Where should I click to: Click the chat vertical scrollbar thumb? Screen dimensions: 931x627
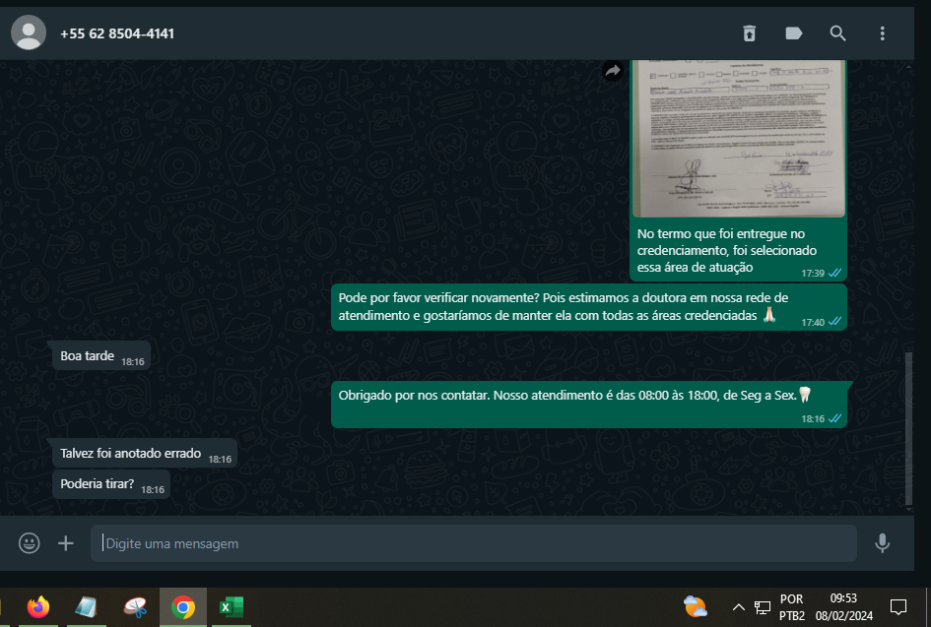point(908,428)
